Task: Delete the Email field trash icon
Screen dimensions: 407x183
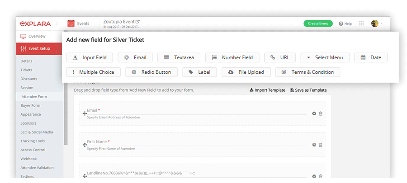Action: (x=321, y=113)
